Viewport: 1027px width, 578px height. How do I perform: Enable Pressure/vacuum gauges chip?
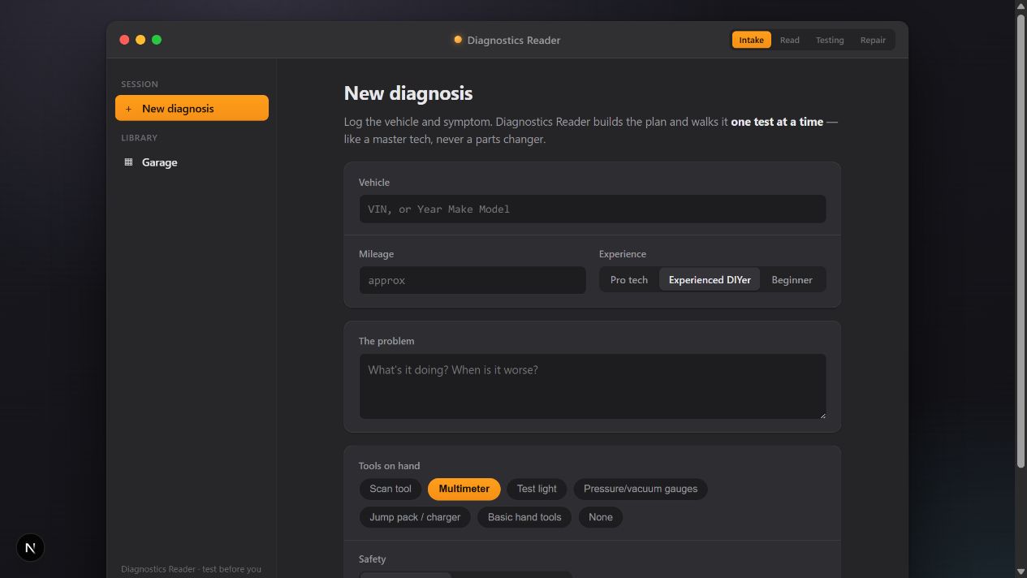[641, 489]
